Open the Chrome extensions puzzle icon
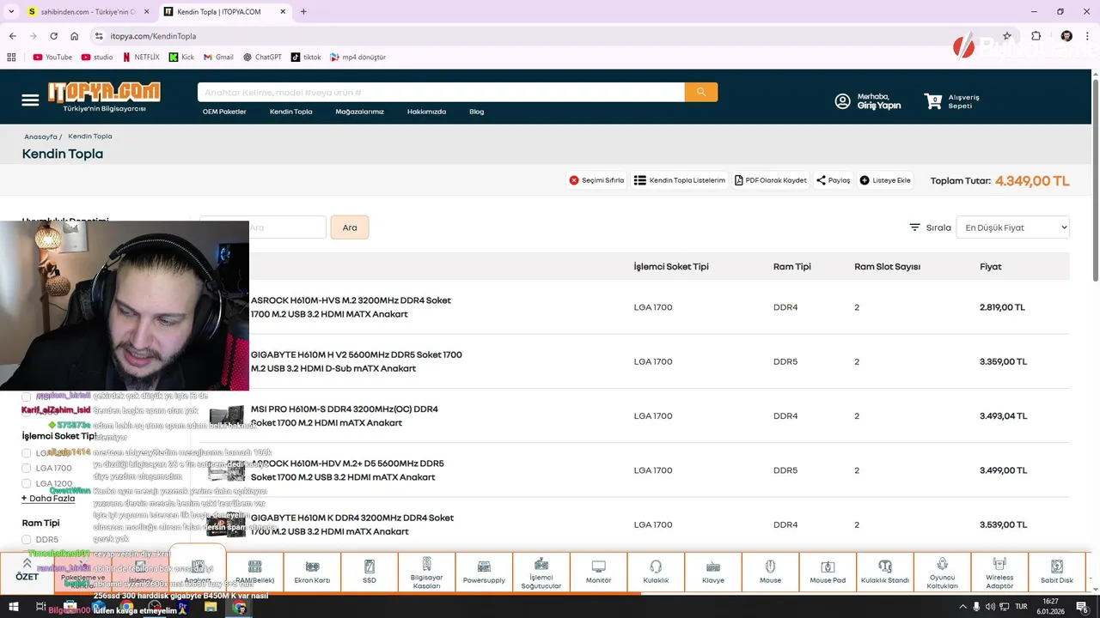 point(1036,36)
